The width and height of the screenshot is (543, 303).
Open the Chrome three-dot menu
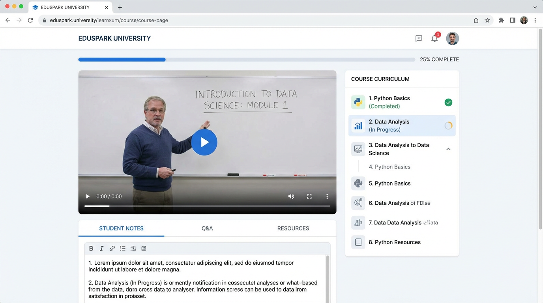tap(535, 20)
